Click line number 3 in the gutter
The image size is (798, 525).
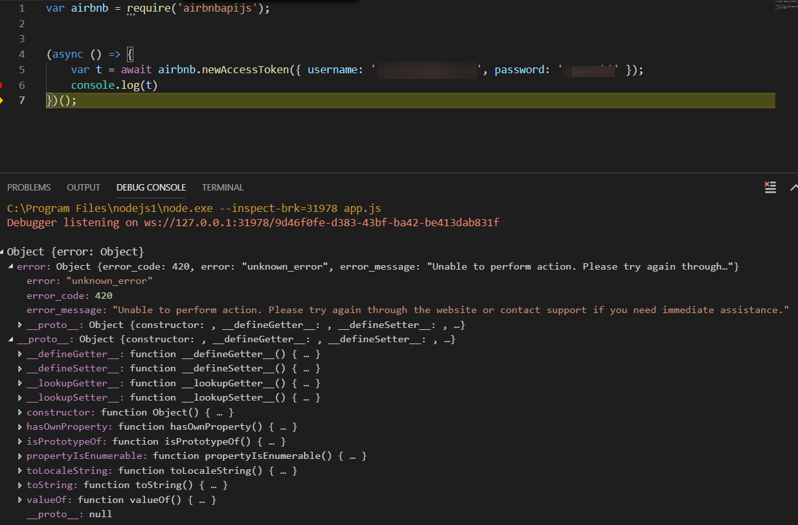coord(23,39)
